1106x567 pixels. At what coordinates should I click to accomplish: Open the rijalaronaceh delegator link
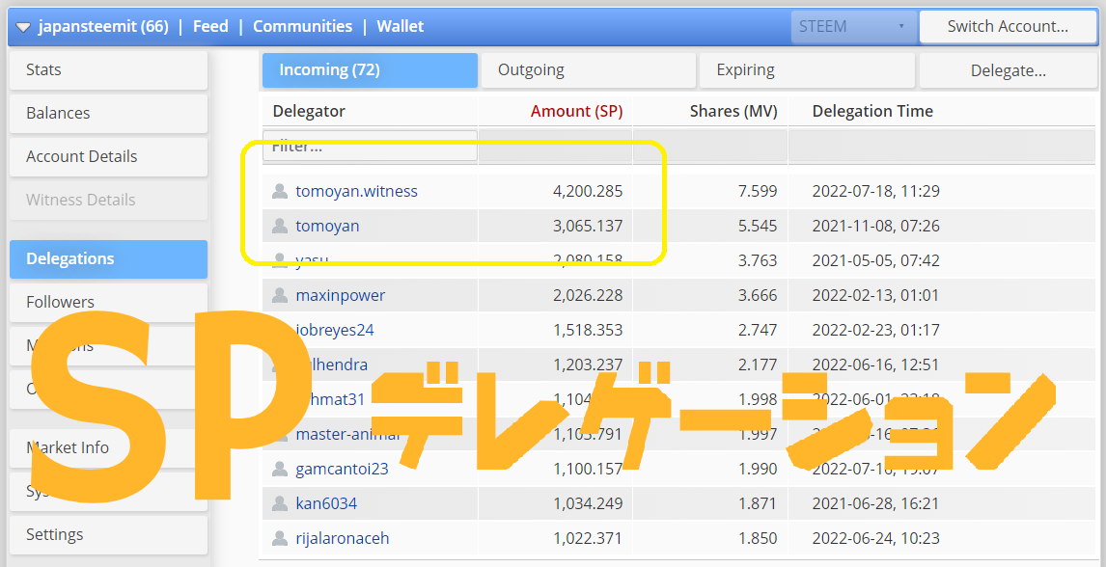click(x=342, y=539)
